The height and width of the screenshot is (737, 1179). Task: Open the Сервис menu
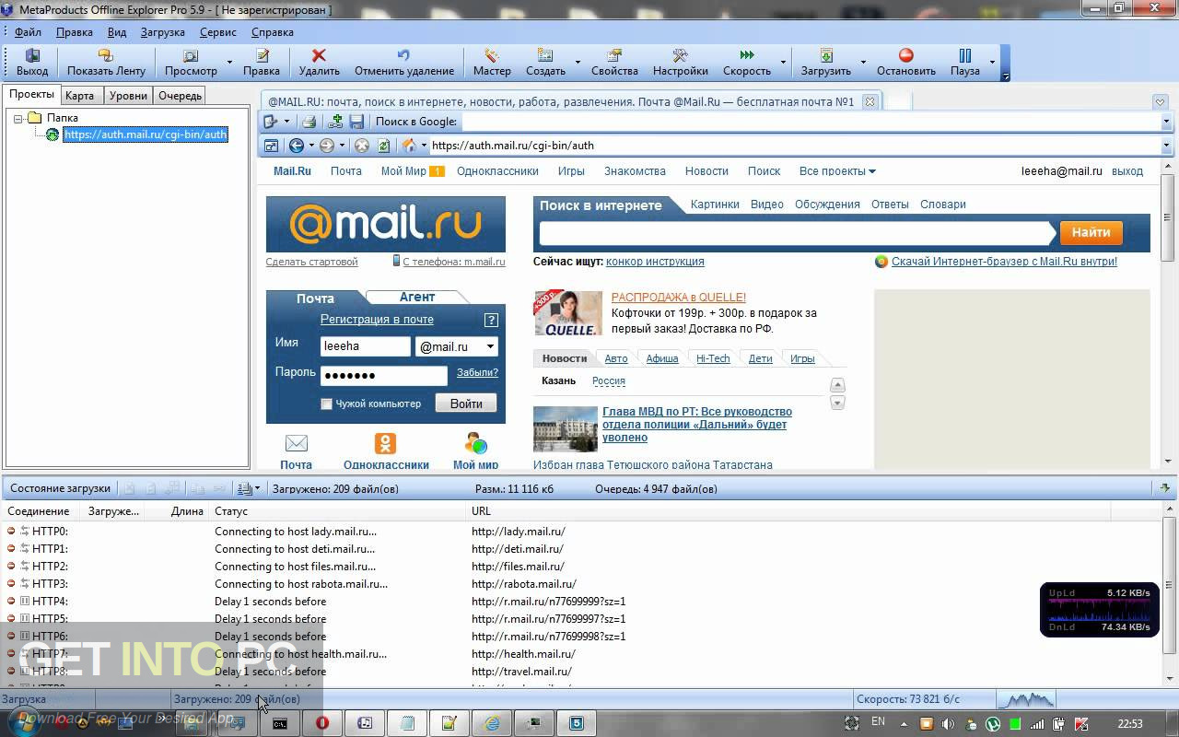click(x=218, y=31)
